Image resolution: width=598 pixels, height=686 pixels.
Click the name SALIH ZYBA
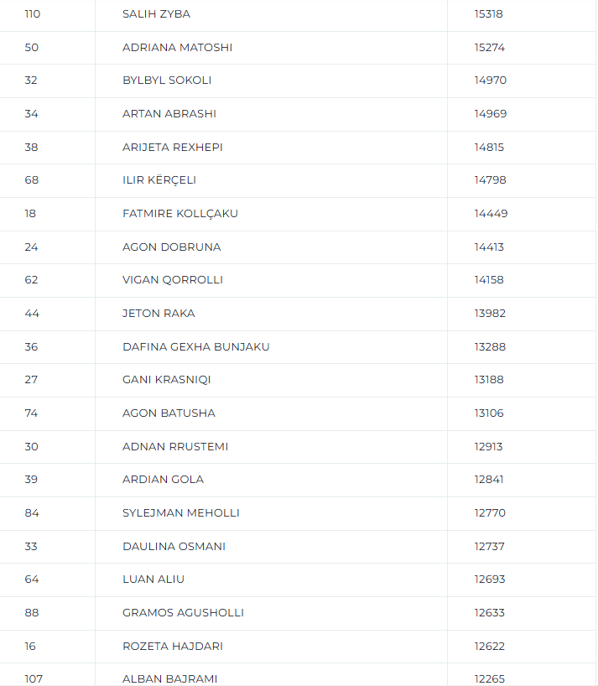[x=156, y=14]
